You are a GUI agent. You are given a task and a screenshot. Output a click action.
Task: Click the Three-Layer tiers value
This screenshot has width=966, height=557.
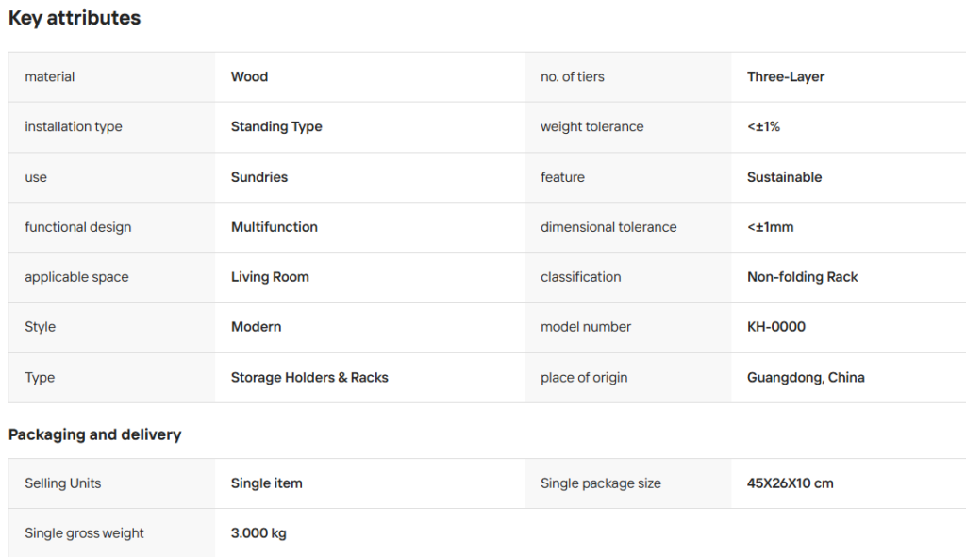click(x=786, y=77)
